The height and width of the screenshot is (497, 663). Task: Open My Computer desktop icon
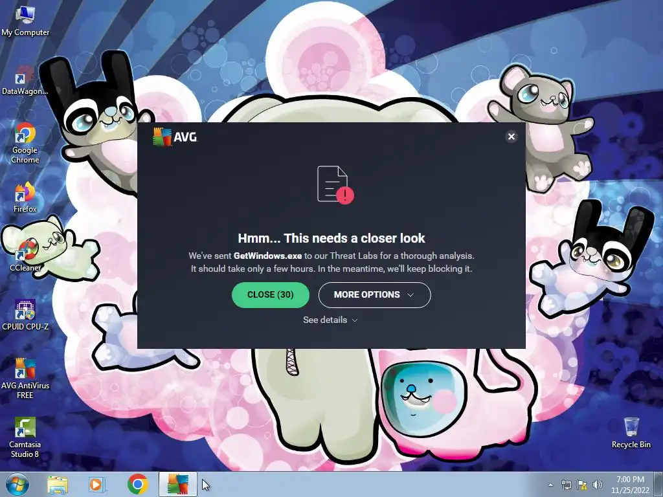pyautogui.click(x=25, y=20)
